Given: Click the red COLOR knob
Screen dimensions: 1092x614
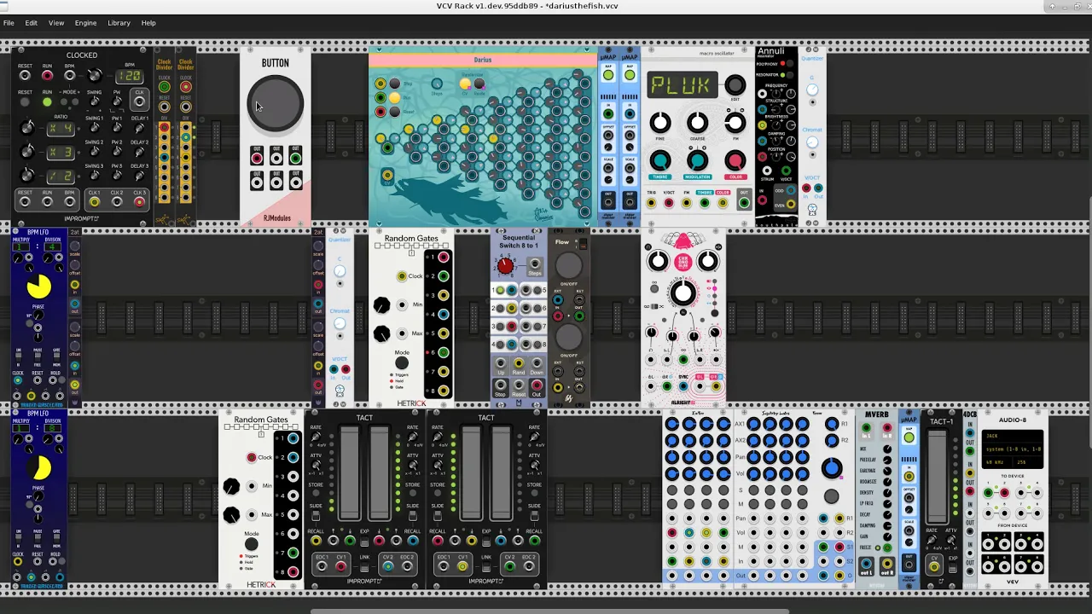Looking at the screenshot, I should click(735, 160).
